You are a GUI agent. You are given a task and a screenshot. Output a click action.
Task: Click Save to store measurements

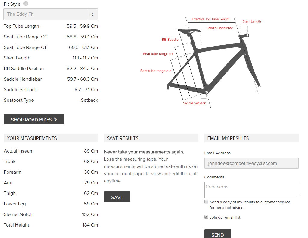117,197
